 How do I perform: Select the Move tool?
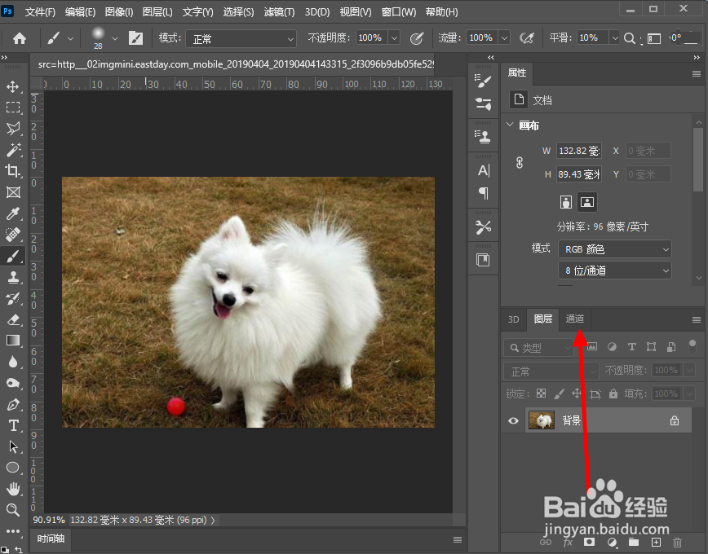point(13,86)
